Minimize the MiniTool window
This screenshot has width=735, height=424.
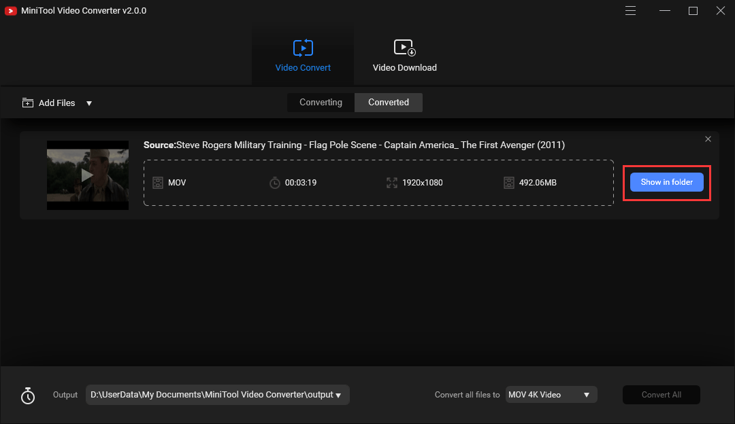[665, 11]
